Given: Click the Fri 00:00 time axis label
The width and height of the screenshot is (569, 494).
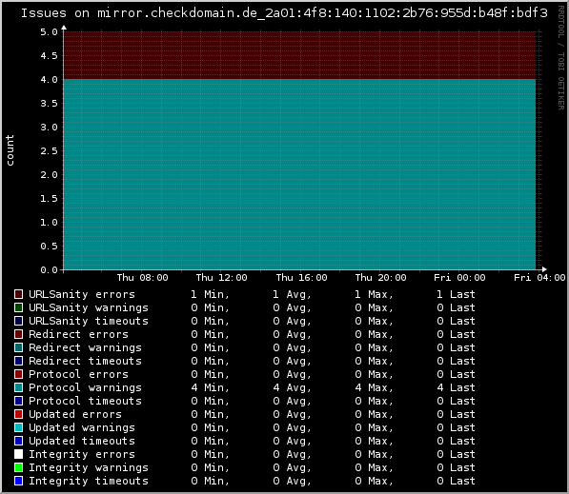Looking at the screenshot, I should [x=459, y=278].
